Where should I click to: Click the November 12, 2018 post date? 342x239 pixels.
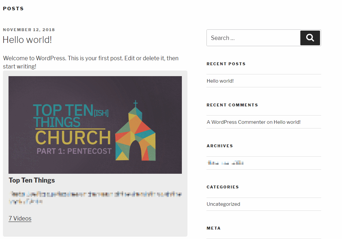[29, 30]
